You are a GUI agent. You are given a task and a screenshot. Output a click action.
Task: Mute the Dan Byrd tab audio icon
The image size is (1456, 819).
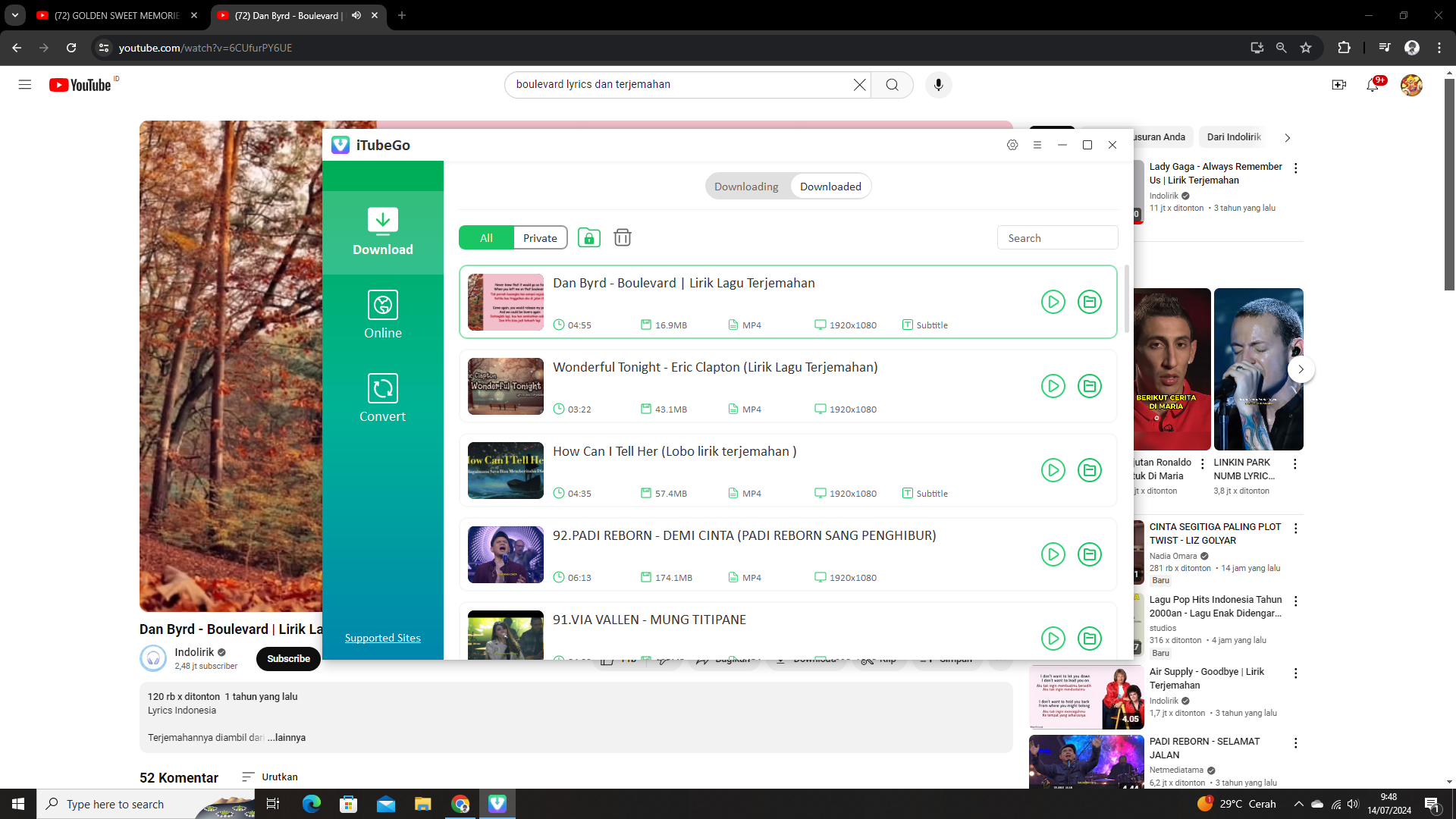356,15
